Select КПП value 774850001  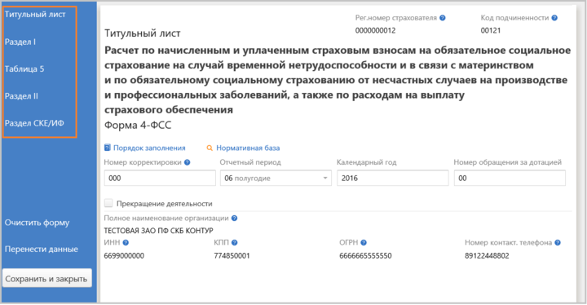[232, 256]
